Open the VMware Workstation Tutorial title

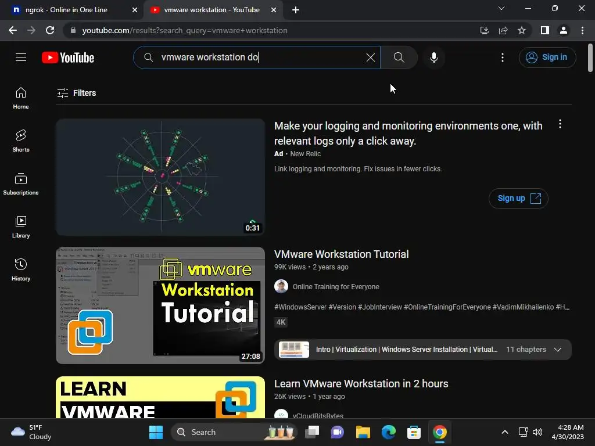click(342, 254)
